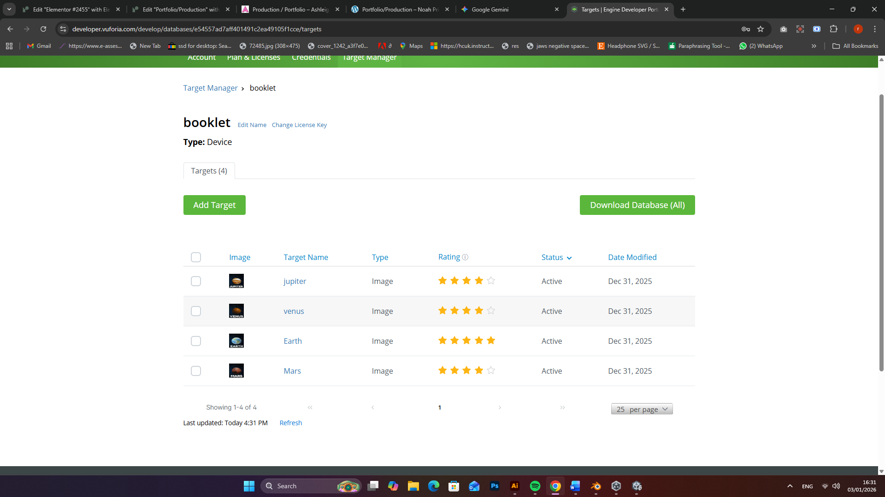Image resolution: width=885 pixels, height=497 pixels.
Task: Click Download Database (All) button
Action: 637,205
